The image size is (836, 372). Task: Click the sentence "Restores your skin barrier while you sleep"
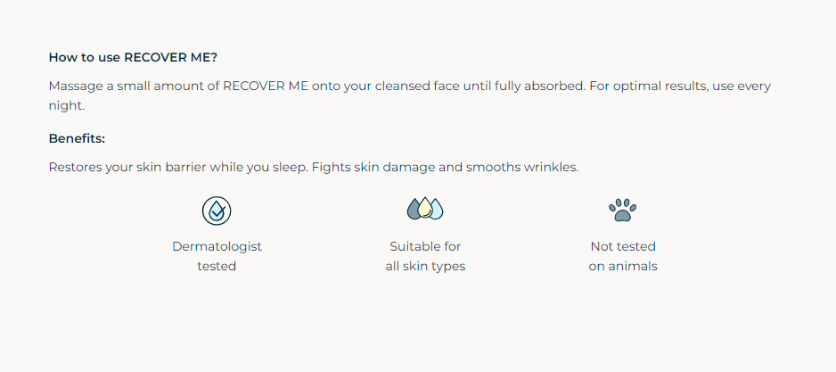(x=178, y=167)
